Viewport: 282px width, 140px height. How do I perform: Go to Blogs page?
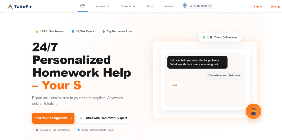tap(150, 6)
